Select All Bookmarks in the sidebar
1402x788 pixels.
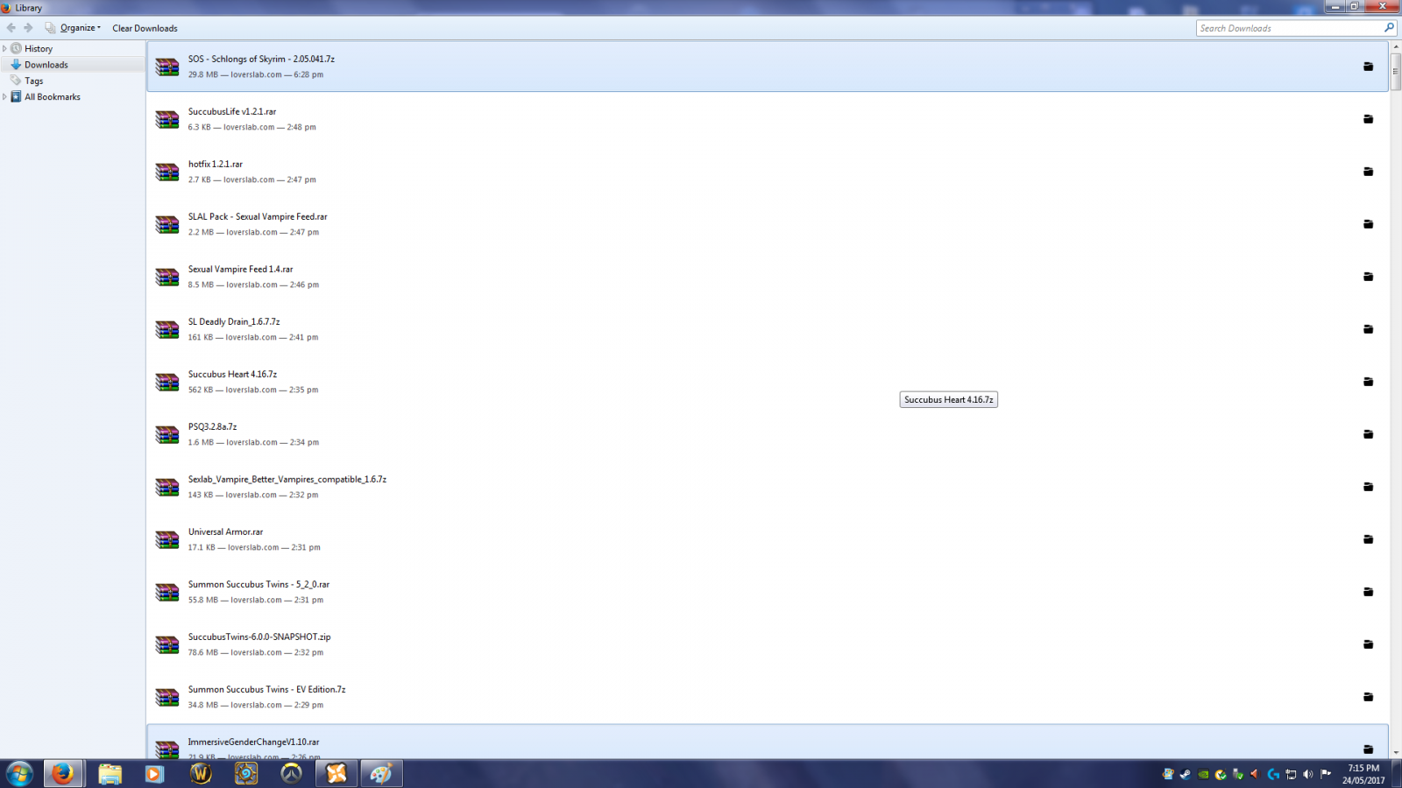point(53,97)
